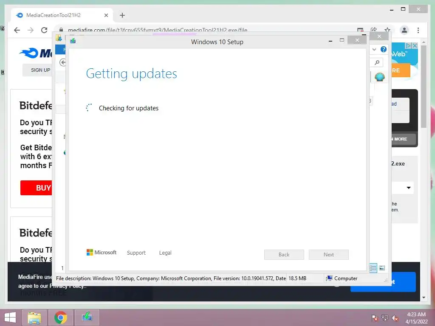Select 'Checking for updates' status text
The image size is (435, 326).
[x=129, y=108]
